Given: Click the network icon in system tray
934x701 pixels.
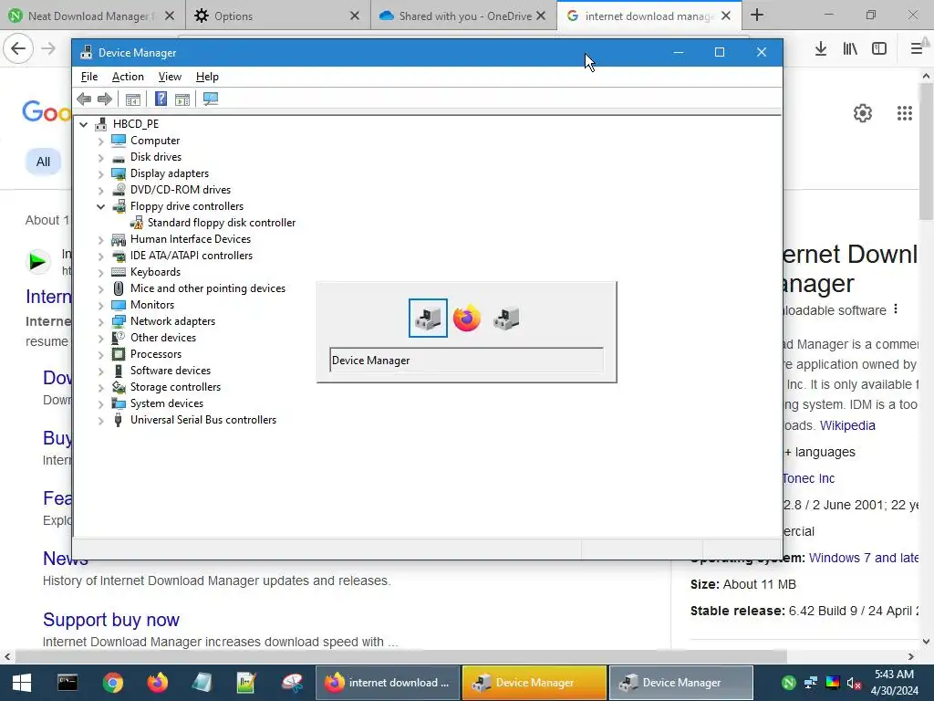Looking at the screenshot, I should pos(810,683).
